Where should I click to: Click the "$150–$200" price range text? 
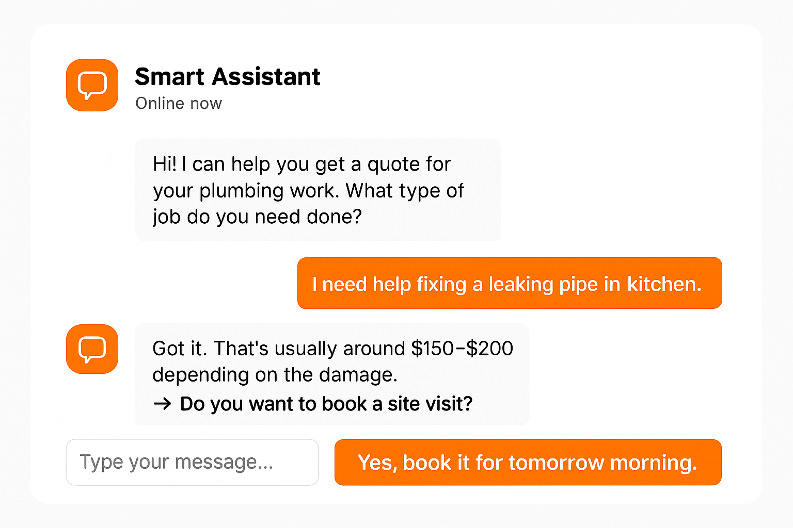click(x=462, y=349)
